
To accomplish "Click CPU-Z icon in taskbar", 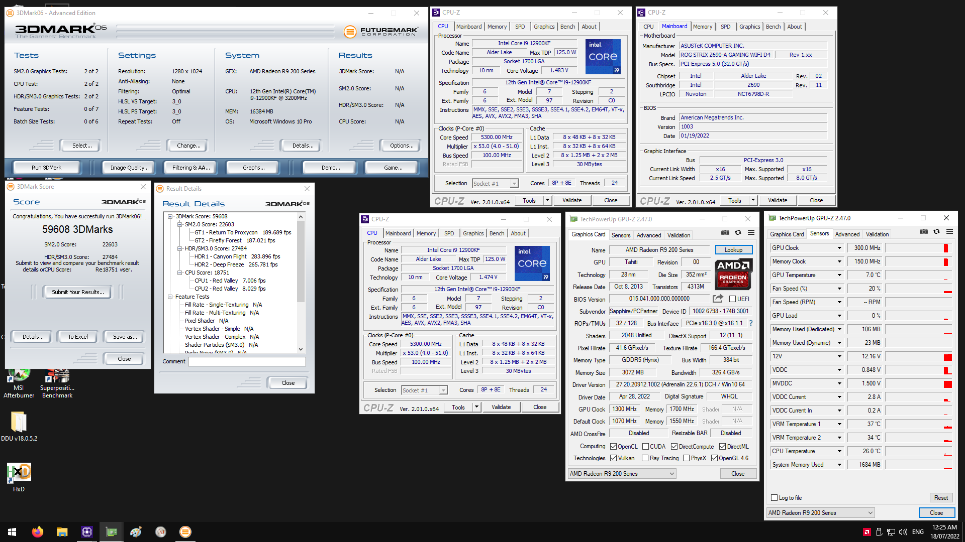I will [86, 532].
